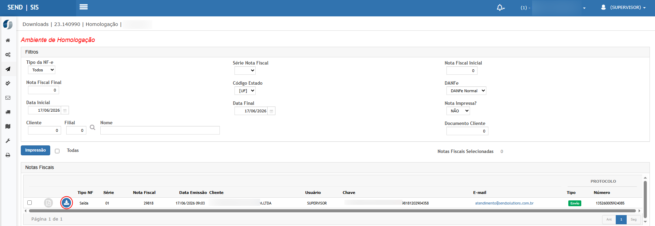Click the Send logo in the sidebar
This screenshot has width=655, height=226.
[8, 25]
